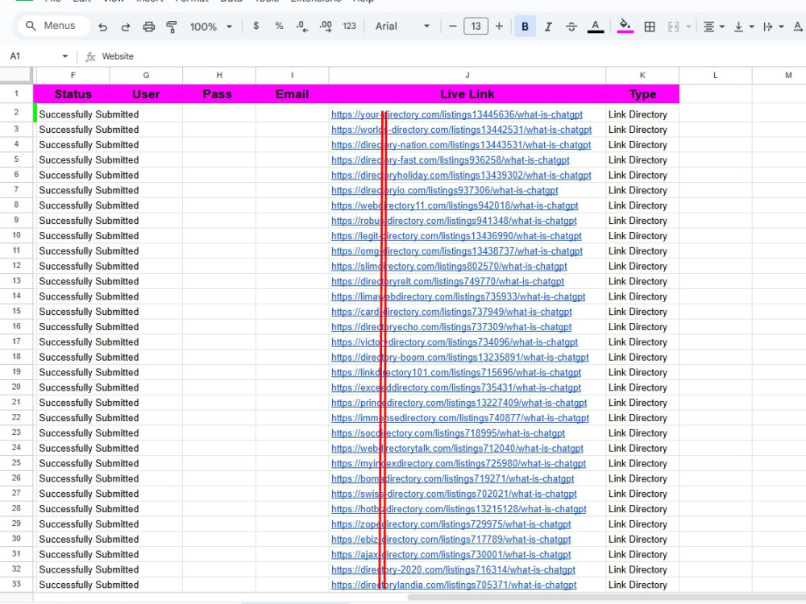Open the Arial font dropdown
Screen dimensions: 806x604
pos(402,27)
